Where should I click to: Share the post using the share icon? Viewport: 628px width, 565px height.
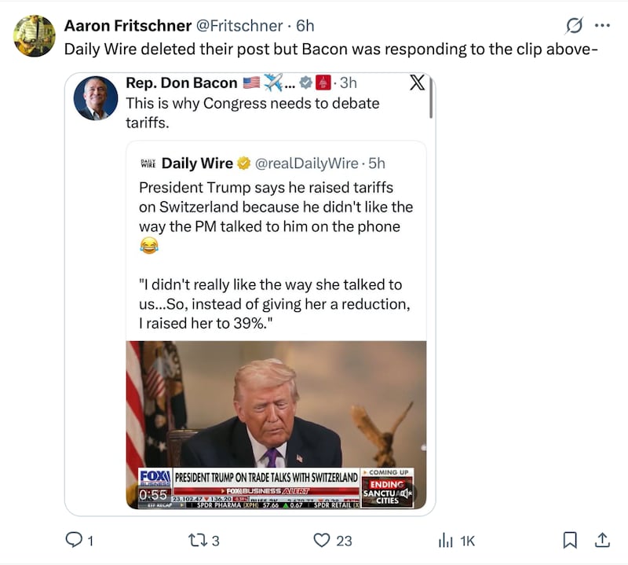[x=601, y=541]
